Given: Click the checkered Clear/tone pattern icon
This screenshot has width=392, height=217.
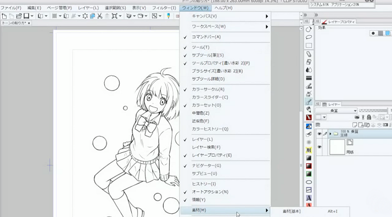Looking at the screenshot, I should point(54,16).
